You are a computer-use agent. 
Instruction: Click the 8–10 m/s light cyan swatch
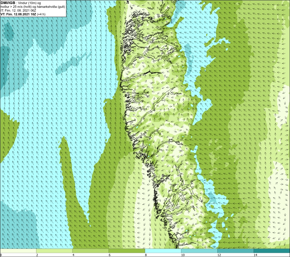(x=163, y=251)
